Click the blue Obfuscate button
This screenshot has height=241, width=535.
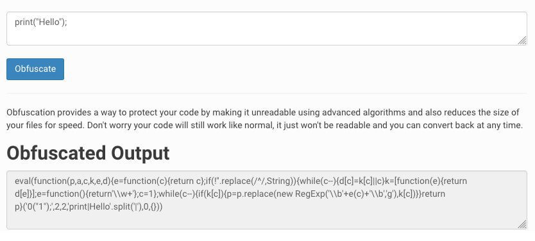pos(35,69)
